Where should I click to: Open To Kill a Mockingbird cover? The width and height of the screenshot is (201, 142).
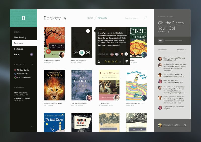click(x=54, y=42)
